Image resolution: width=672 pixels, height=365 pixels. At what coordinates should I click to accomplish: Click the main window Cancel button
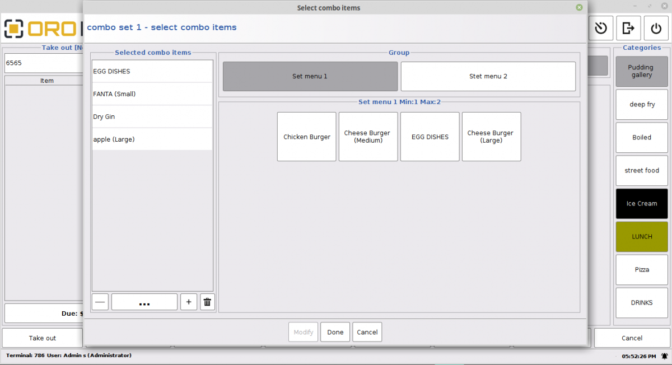coord(632,338)
